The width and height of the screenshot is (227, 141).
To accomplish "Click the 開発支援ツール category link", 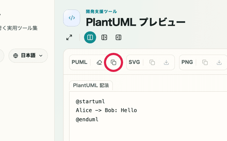I will 101,12.
